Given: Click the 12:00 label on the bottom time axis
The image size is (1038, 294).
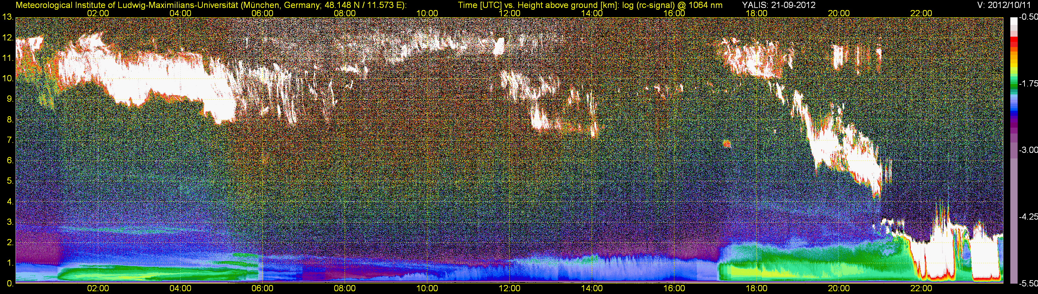Looking at the screenshot, I should coord(509,288).
